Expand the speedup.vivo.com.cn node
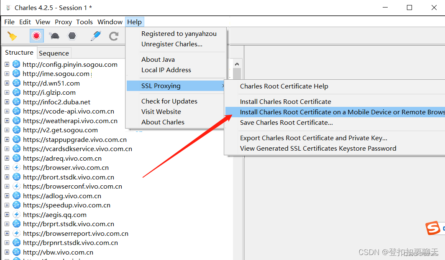 (x=7, y=205)
